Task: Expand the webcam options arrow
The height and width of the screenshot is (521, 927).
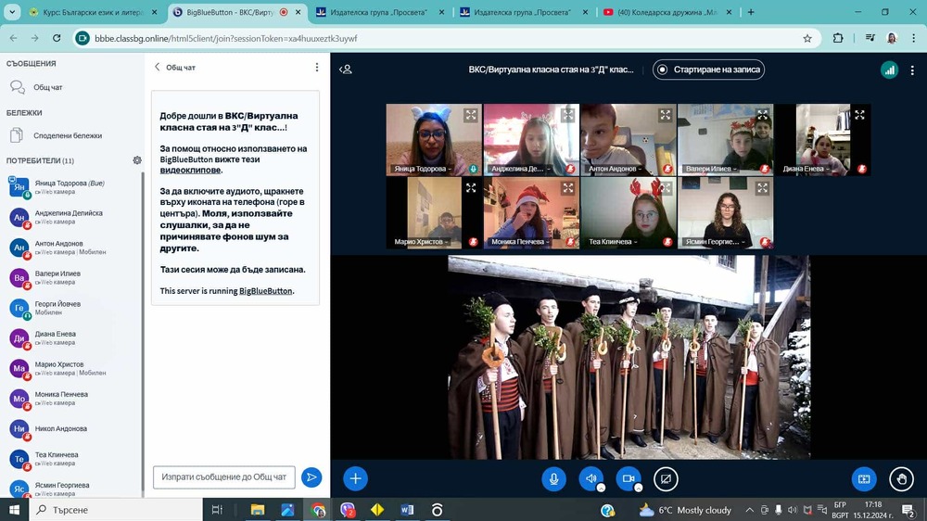Action: [x=638, y=488]
